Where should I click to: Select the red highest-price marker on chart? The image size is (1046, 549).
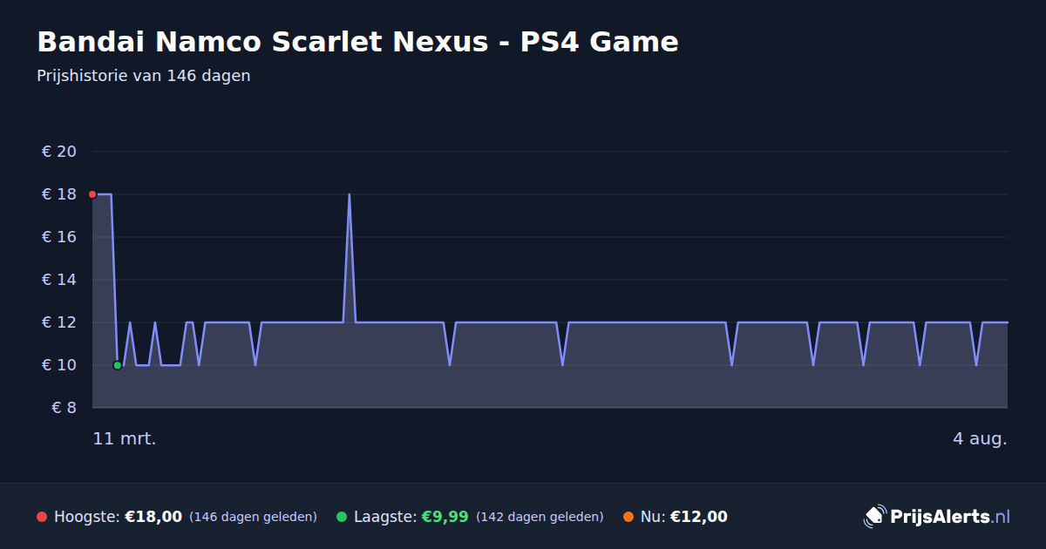click(92, 194)
